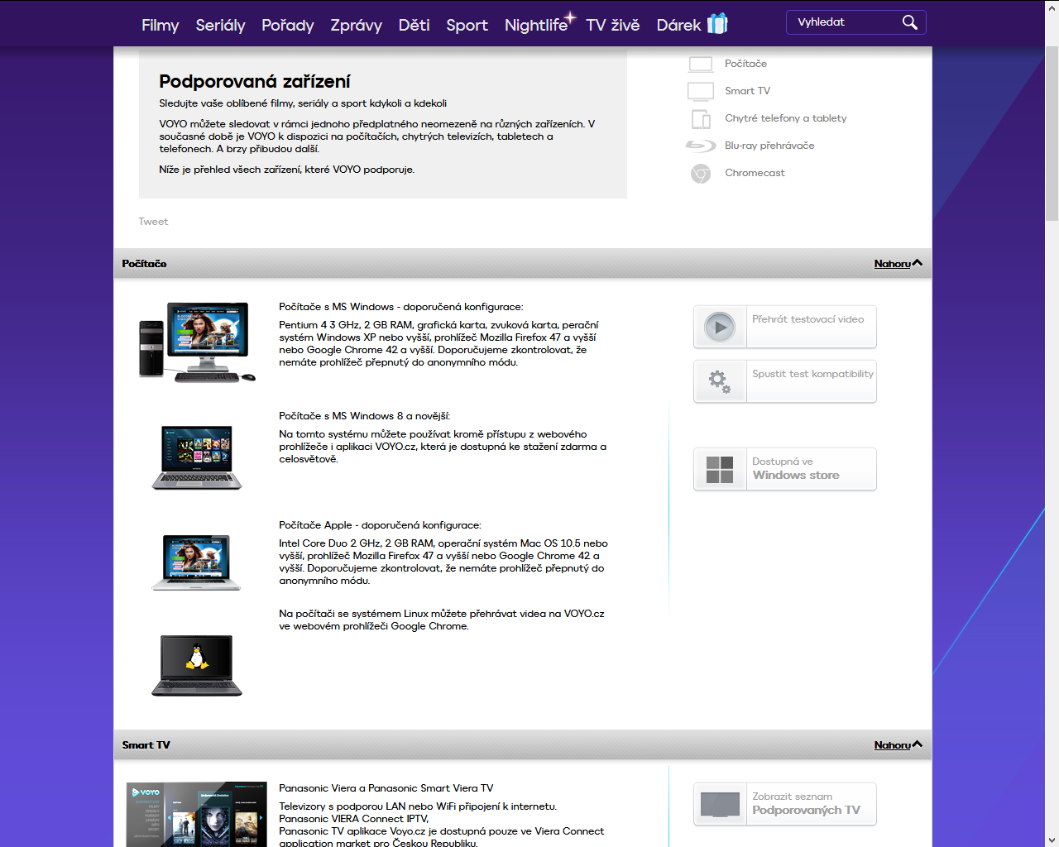1059x847 pixels.
Task: Click the Chromecast icon in sidebar
Action: click(700, 174)
